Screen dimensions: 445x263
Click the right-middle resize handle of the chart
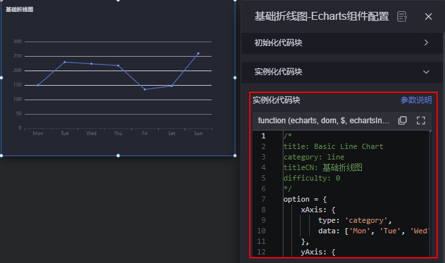235,78
